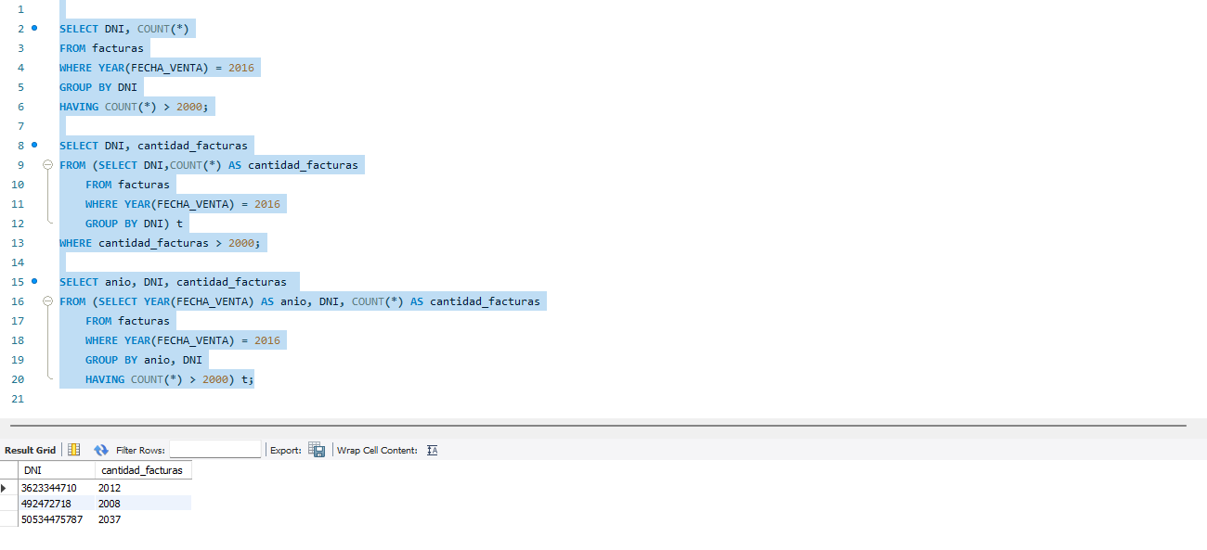The image size is (1207, 550).
Task: Click 'SELECT DNI, cantidad_facturas' on line 8
Action: (154, 146)
